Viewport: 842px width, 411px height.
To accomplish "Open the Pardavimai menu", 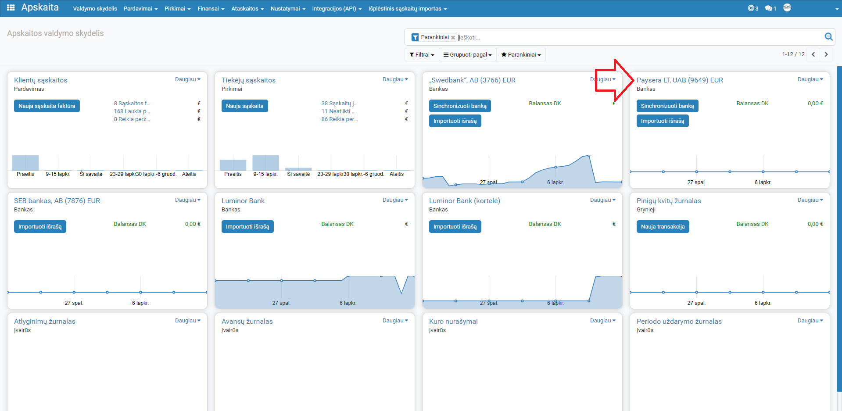I will [140, 9].
